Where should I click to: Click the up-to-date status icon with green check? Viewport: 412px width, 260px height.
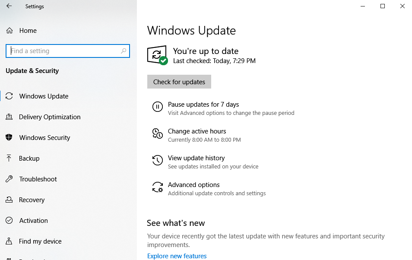click(x=157, y=55)
